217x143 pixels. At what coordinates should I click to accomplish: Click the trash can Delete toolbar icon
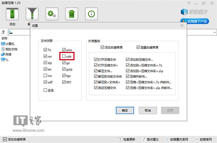[x=72, y=14]
